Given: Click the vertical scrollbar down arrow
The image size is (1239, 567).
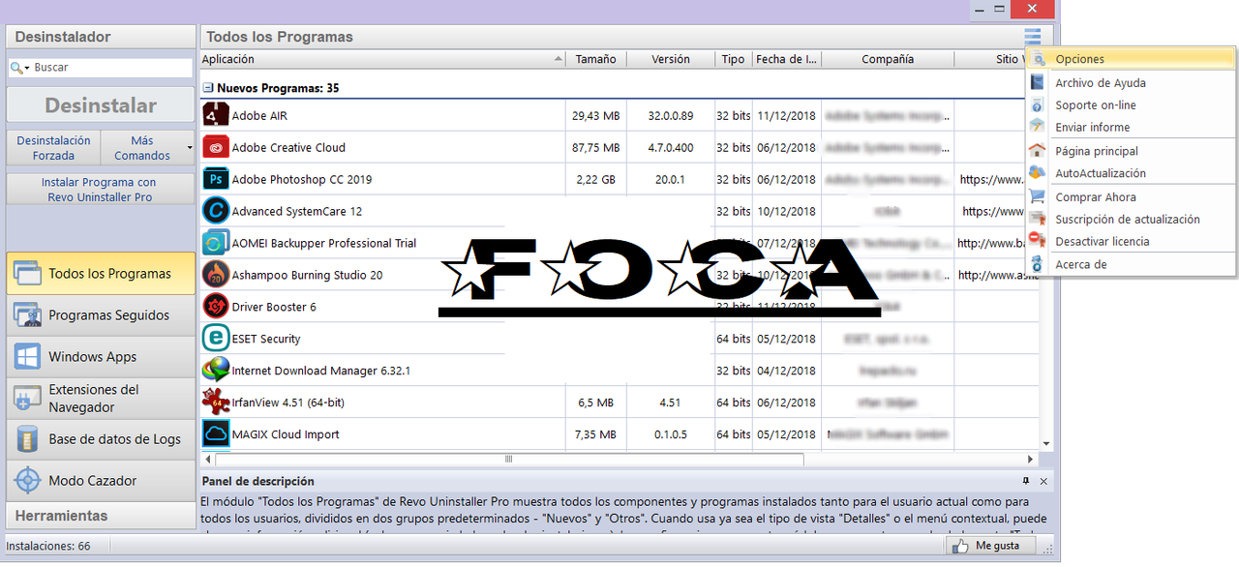Looking at the screenshot, I should (x=1046, y=443).
